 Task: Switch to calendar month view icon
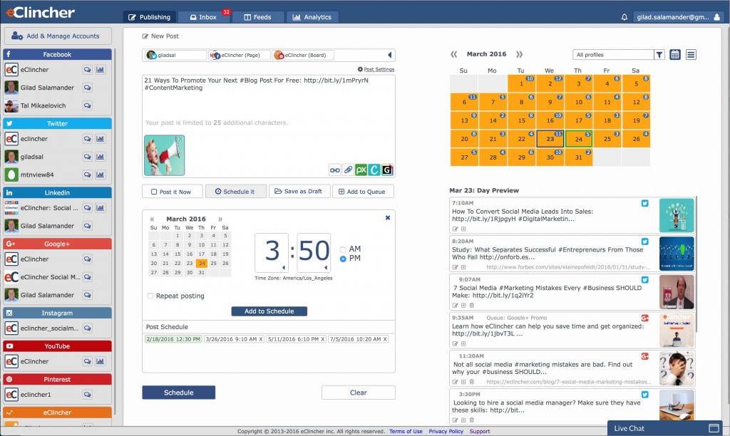coord(675,55)
